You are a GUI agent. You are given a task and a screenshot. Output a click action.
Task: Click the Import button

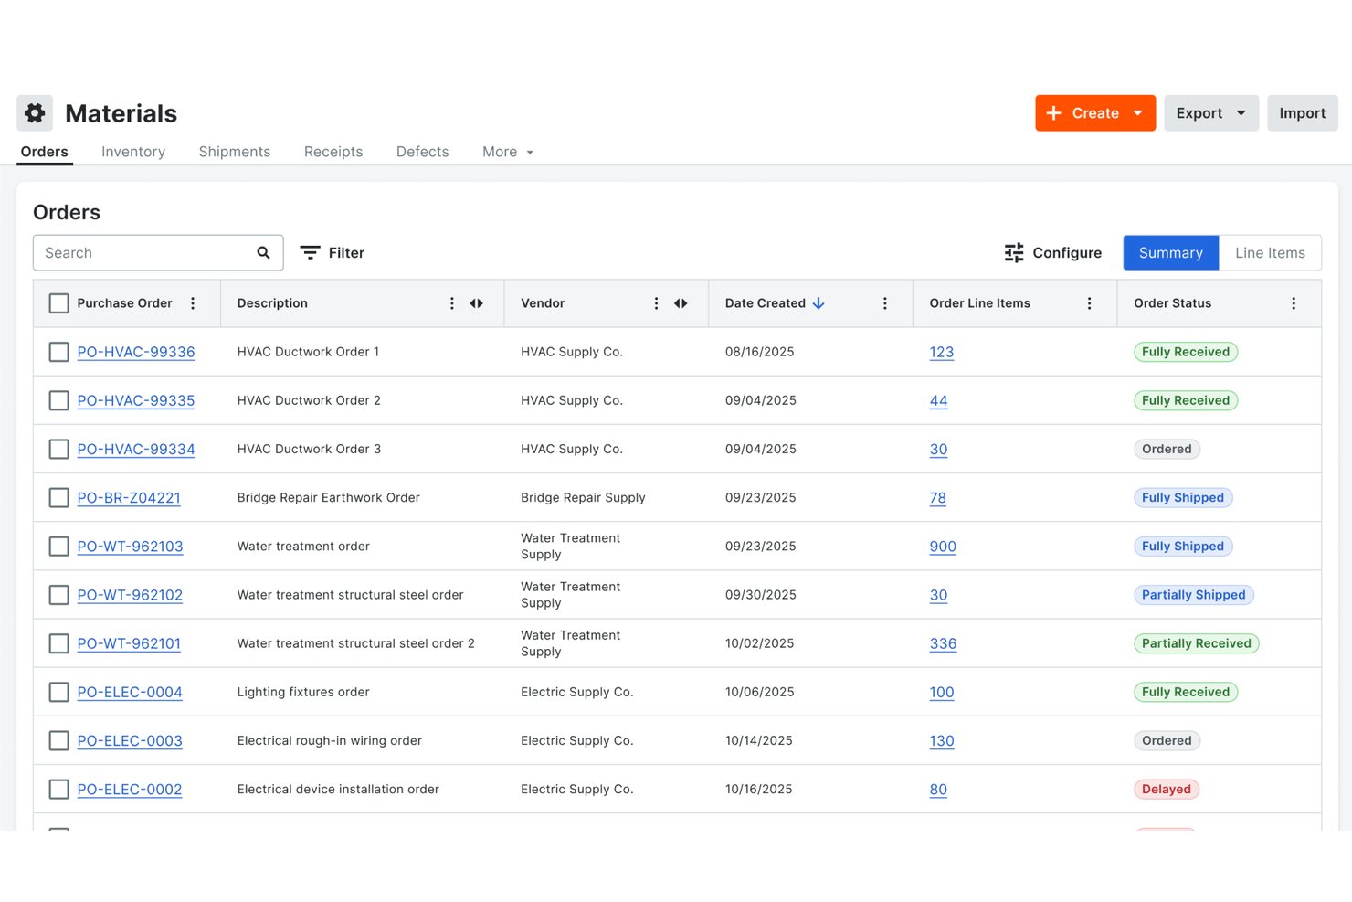[x=1303, y=113]
